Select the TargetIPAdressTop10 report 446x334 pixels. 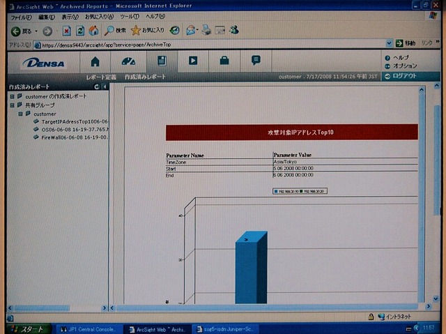coord(75,122)
